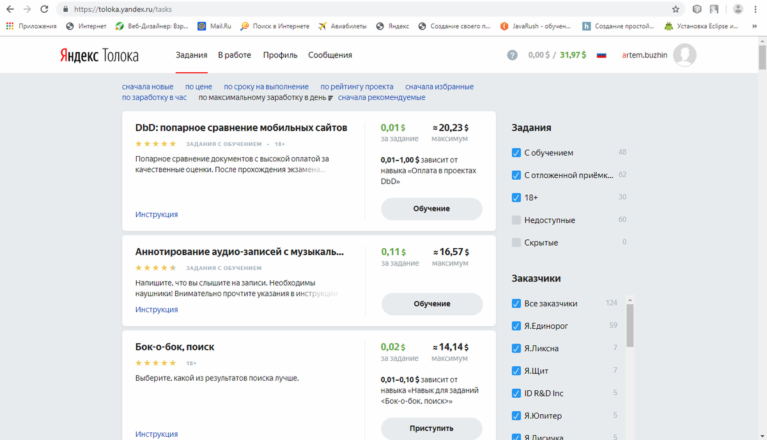Open the Создание простой... bookmark
This screenshot has height=440, width=767.
(x=619, y=26)
